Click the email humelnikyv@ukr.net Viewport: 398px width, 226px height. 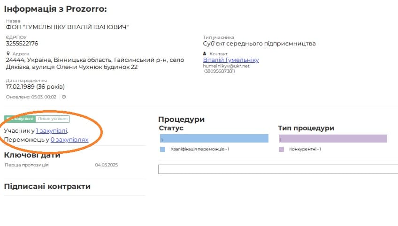(x=226, y=66)
